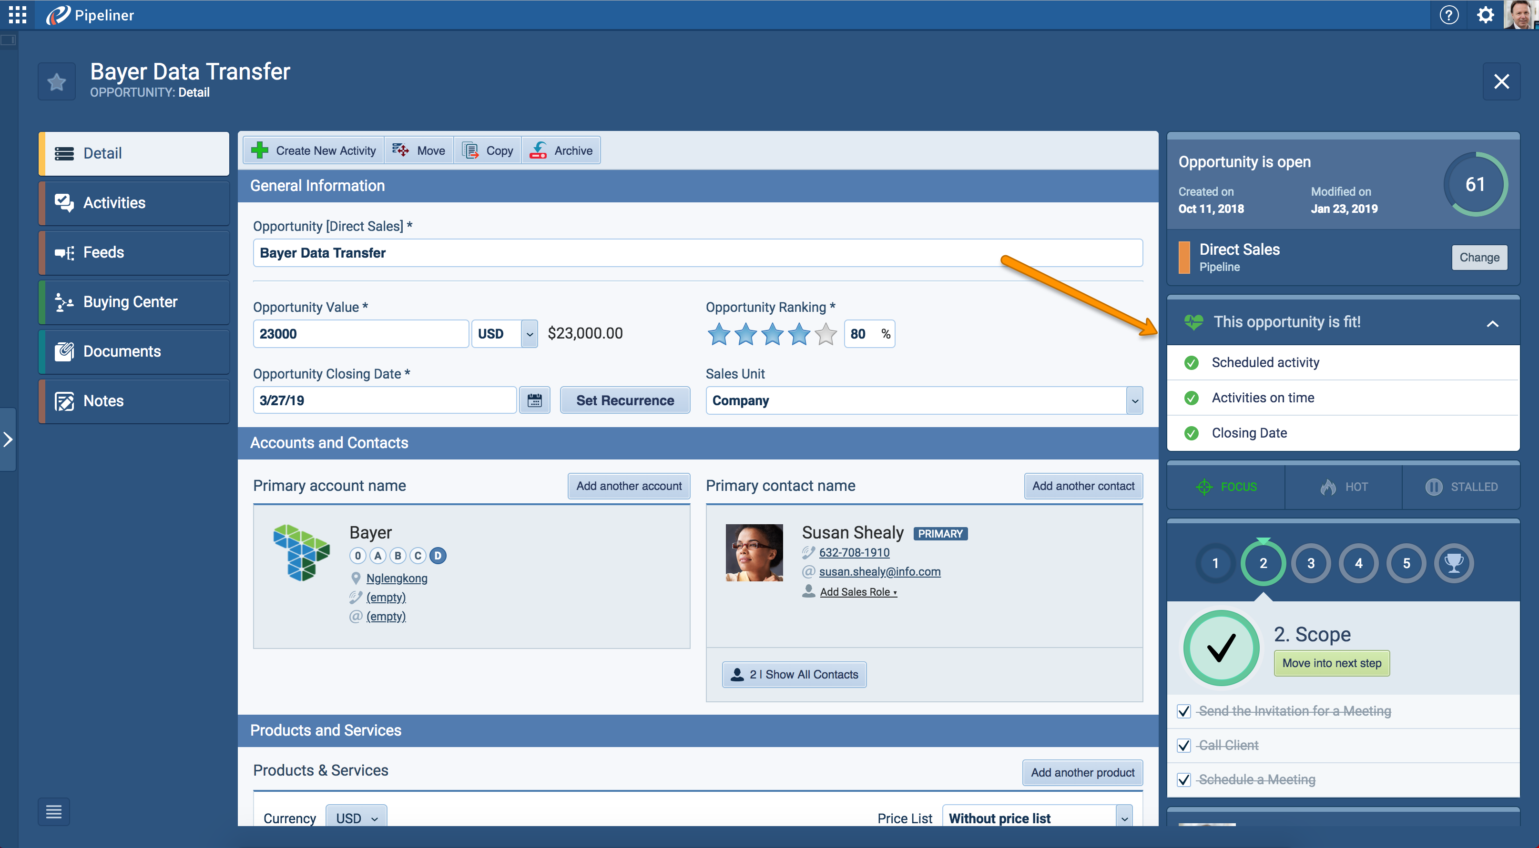The height and width of the screenshot is (848, 1539).
Task: Open the help question mark icon
Action: click(x=1449, y=15)
